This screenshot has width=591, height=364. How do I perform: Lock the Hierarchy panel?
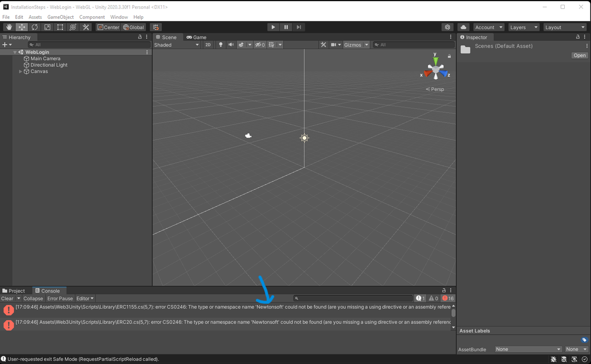coord(140,37)
